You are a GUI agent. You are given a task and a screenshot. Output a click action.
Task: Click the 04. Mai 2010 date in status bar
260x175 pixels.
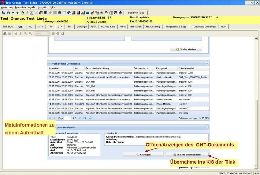click(x=245, y=173)
